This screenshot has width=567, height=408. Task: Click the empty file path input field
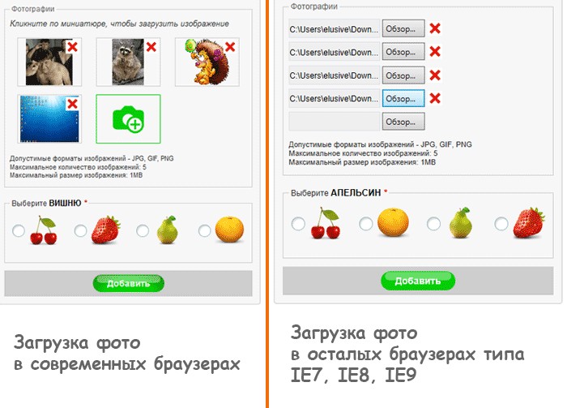(x=335, y=122)
